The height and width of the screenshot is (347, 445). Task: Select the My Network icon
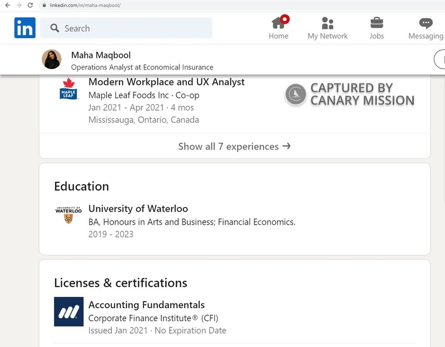[328, 23]
